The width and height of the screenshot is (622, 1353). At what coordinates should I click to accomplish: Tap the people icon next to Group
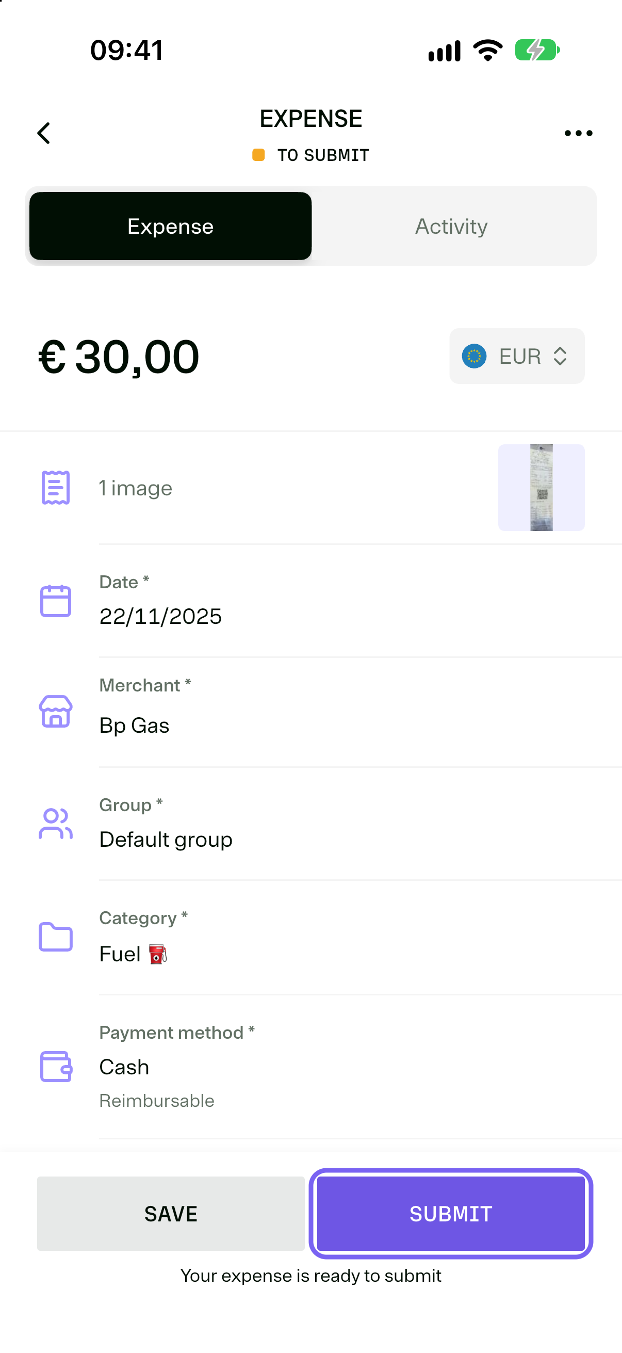tap(56, 824)
